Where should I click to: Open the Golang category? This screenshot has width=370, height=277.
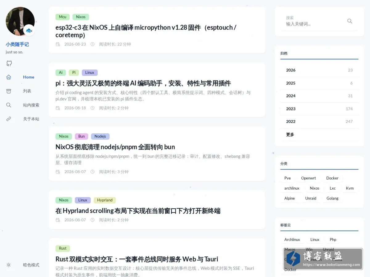tap(332, 199)
